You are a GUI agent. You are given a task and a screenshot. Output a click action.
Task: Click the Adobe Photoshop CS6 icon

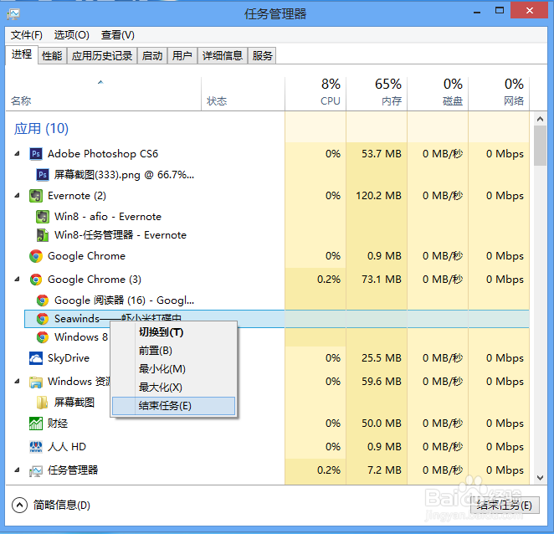36,154
